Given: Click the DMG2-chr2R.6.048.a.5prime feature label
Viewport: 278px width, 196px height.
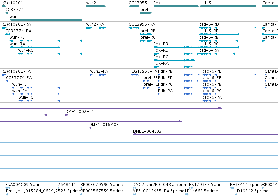Looking at the screenshot, I should [161, 185].
